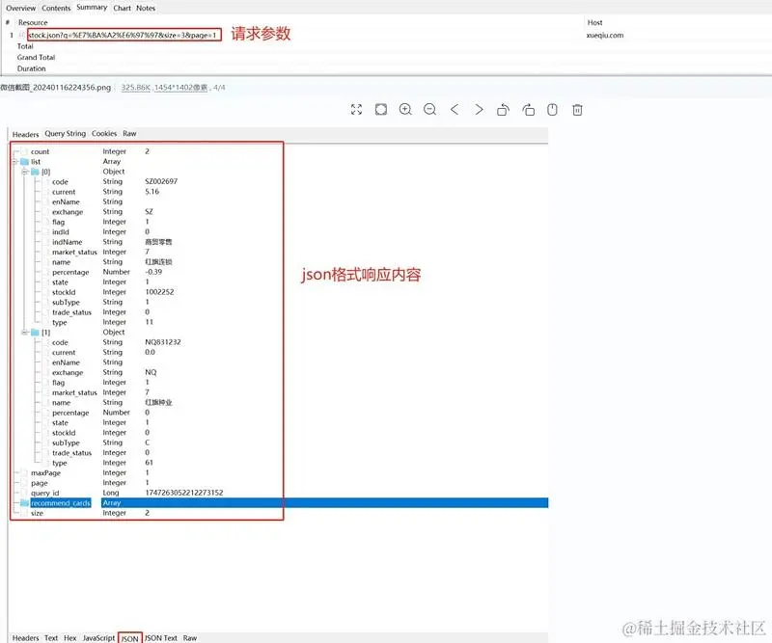
Task: Collapse the [0] object node
Action: tap(25, 172)
